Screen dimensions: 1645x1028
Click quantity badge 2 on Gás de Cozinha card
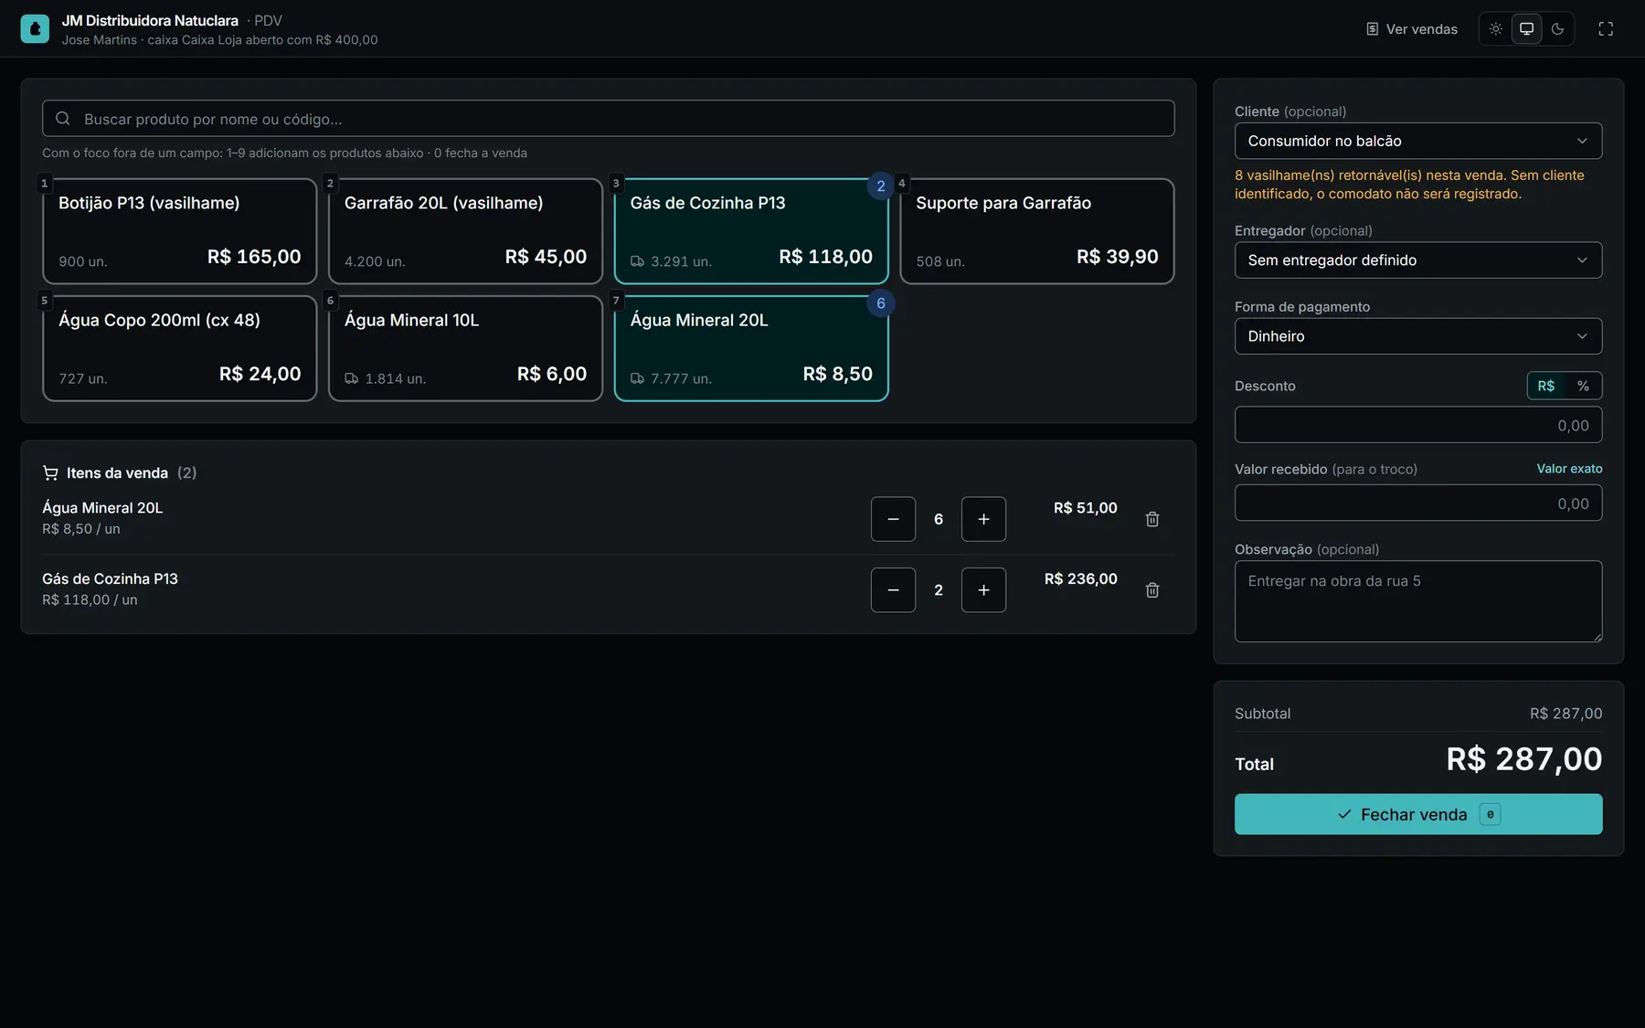[881, 186]
